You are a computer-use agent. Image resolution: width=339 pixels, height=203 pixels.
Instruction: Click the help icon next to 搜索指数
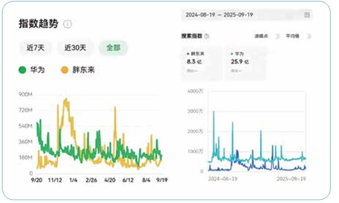pos(207,36)
